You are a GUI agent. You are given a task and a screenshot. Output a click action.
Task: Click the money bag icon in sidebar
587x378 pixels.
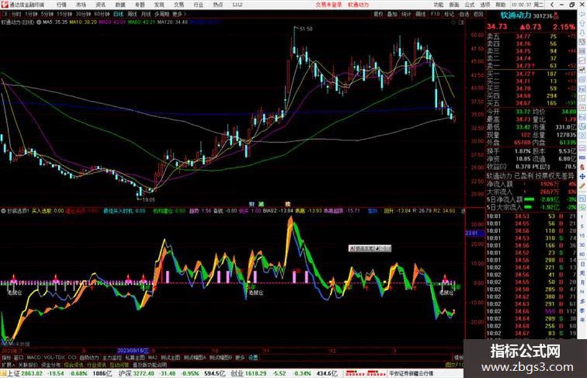(x=582, y=167)
